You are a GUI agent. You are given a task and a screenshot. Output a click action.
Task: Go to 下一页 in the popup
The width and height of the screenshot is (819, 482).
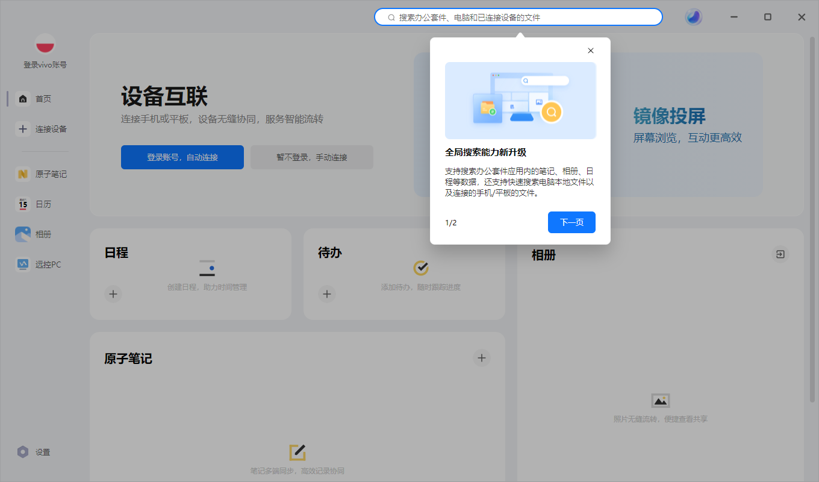pos(571,222)
